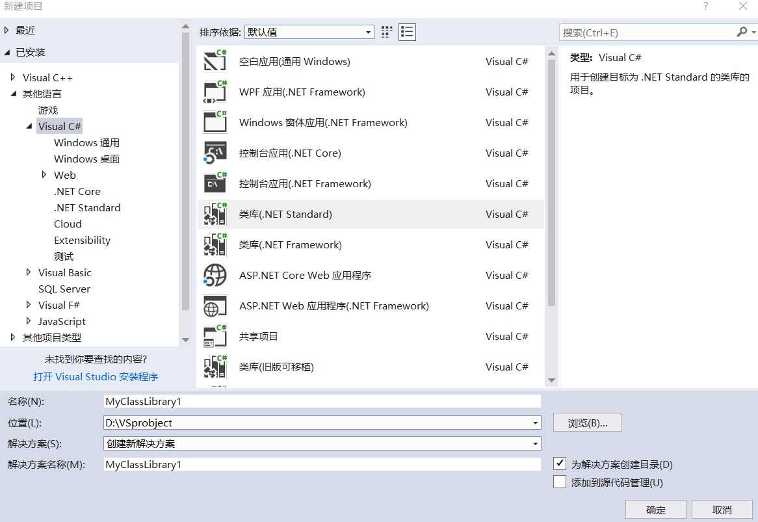The width and height of the screenshot is (758, 522).
Task: Switch to small icons grid view
Action: pos(387,33)
